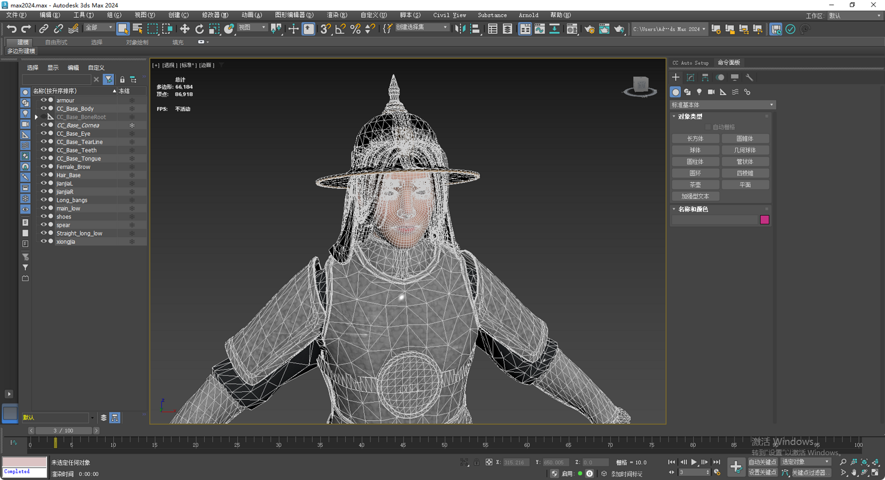Open the 标准基本体 primitive type dropdown
The height and width of the screenshot is (480, 885).
click(x=722, y=105)
